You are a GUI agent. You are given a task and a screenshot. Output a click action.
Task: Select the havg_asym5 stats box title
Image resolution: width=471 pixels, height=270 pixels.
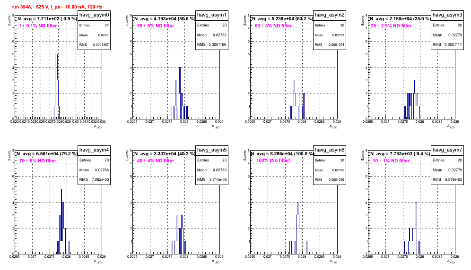pyautogui.click(x=212, y=150)
